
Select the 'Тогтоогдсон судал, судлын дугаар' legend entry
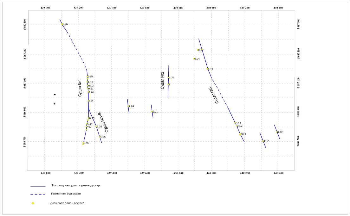(75, 185)
